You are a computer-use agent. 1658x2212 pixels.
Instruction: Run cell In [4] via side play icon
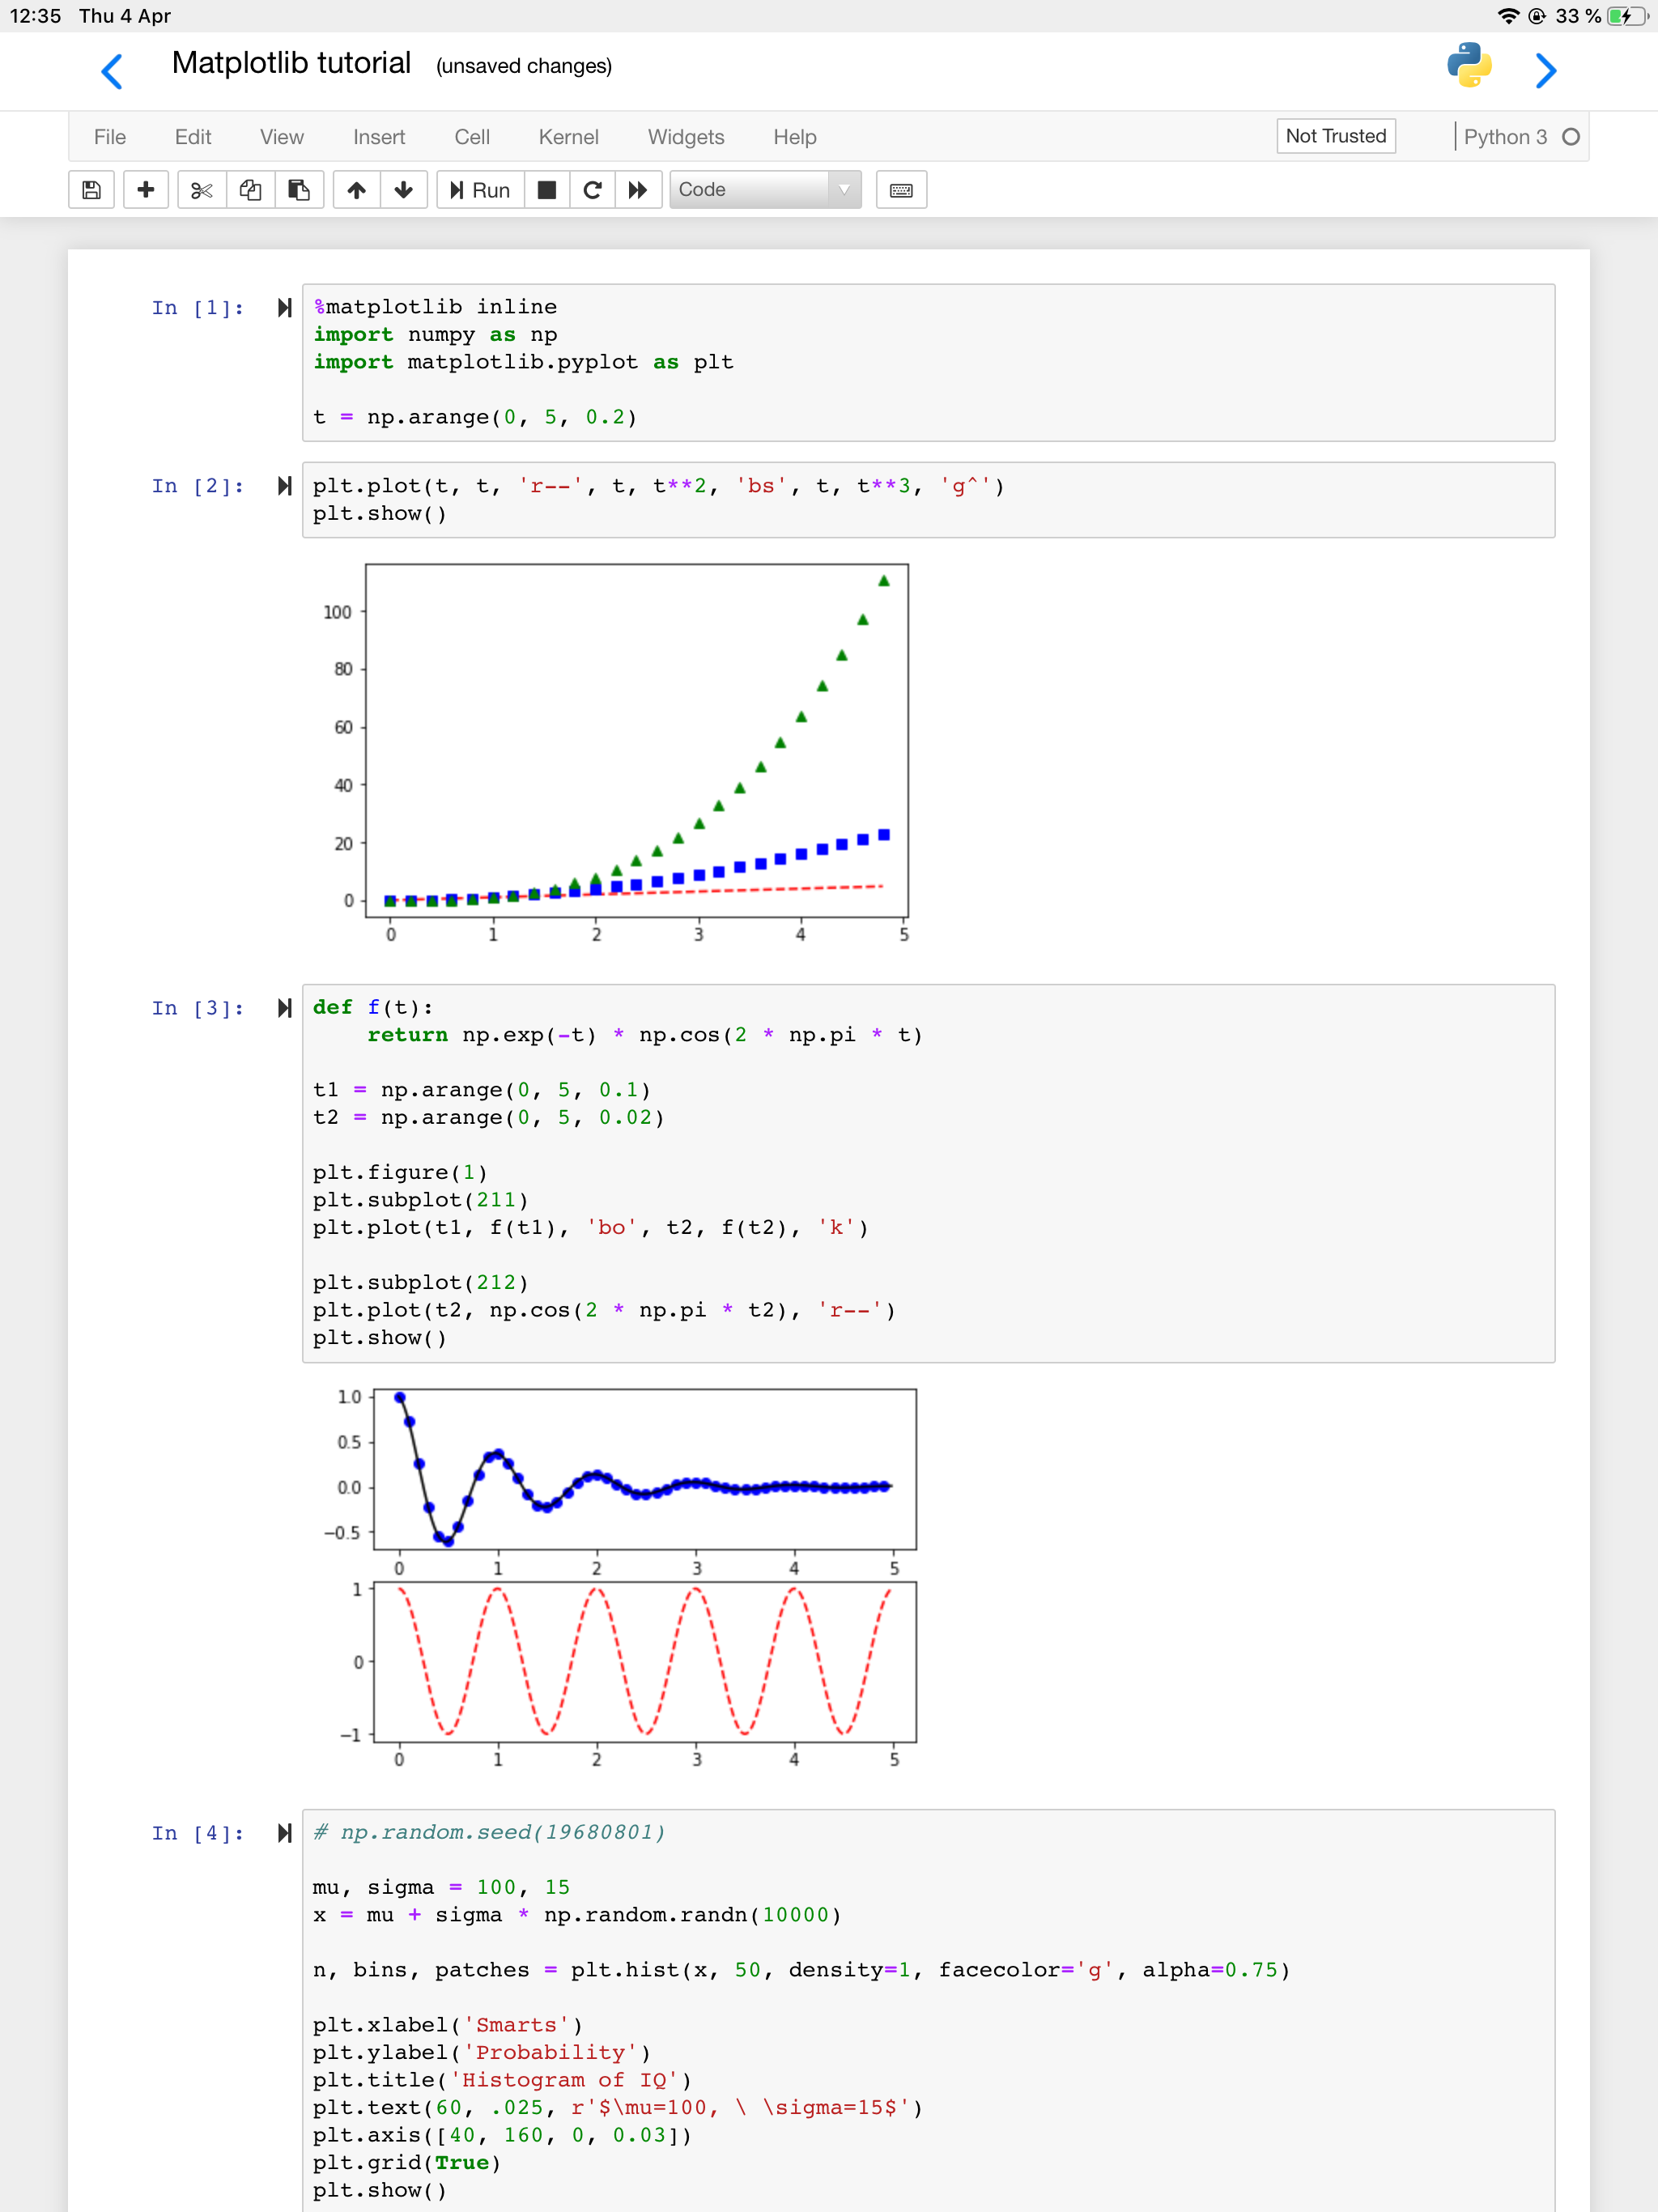[285, 1833]
